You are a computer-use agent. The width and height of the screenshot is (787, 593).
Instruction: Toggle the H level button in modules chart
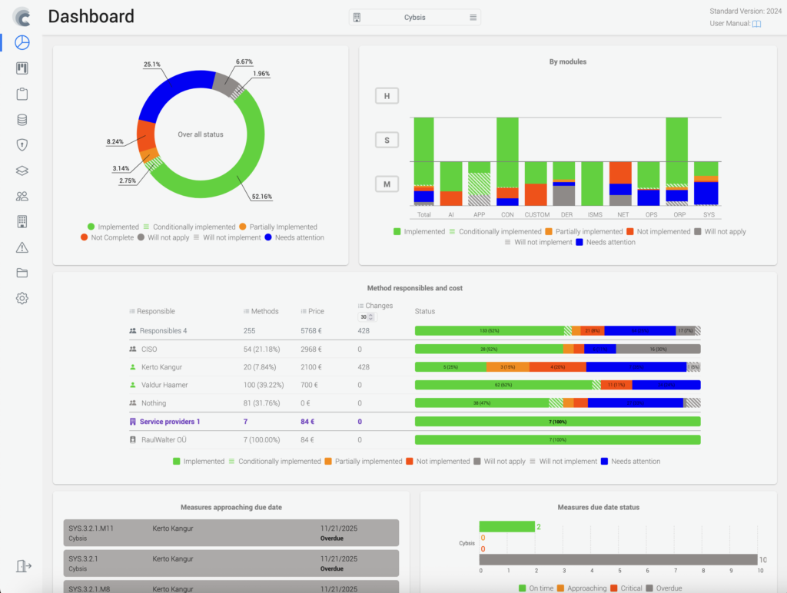387,96
